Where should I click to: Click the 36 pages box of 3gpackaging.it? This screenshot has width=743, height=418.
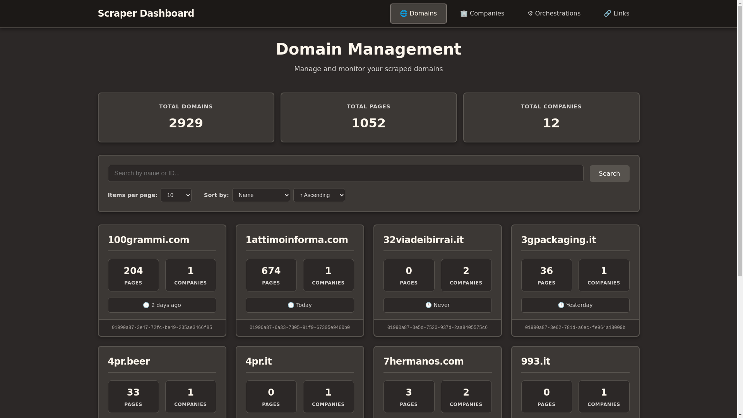546,275
